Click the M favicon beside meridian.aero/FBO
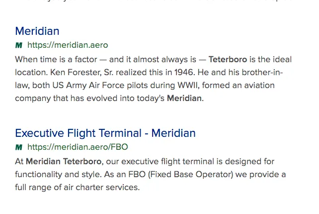Image resolution: width=319 pixels, height=214 pixels. (19, 147)
